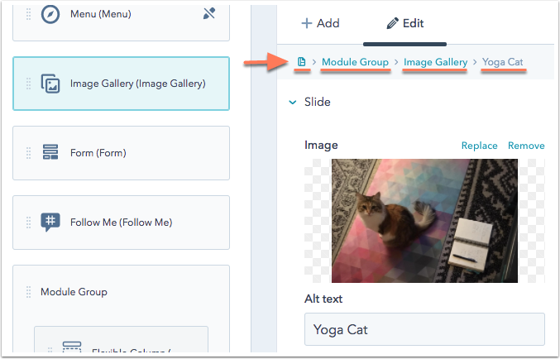The width and height of the screenshot is (560, 359).
Task: Click the Form module icon
Action: (50, 153)
